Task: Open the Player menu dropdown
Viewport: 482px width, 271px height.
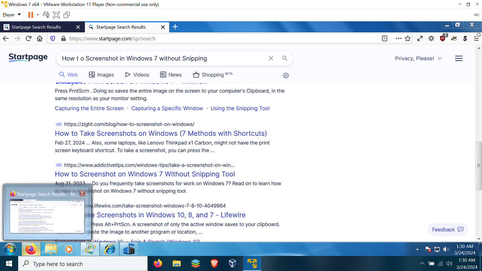Action: coord(12,15)
